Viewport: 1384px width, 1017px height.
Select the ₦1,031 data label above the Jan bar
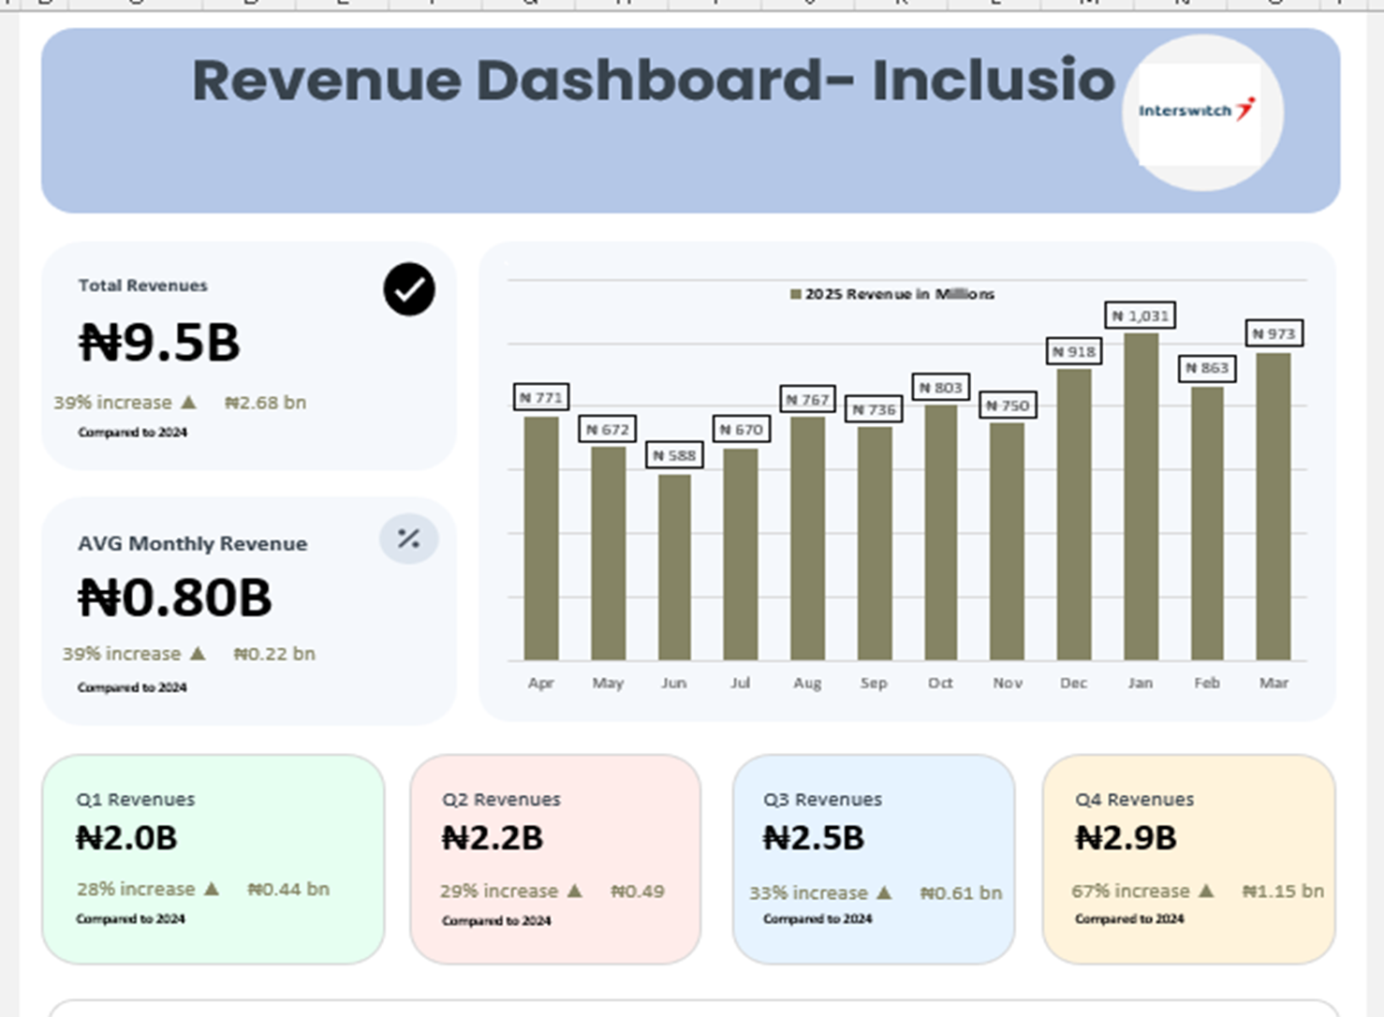click(1140, 316)
